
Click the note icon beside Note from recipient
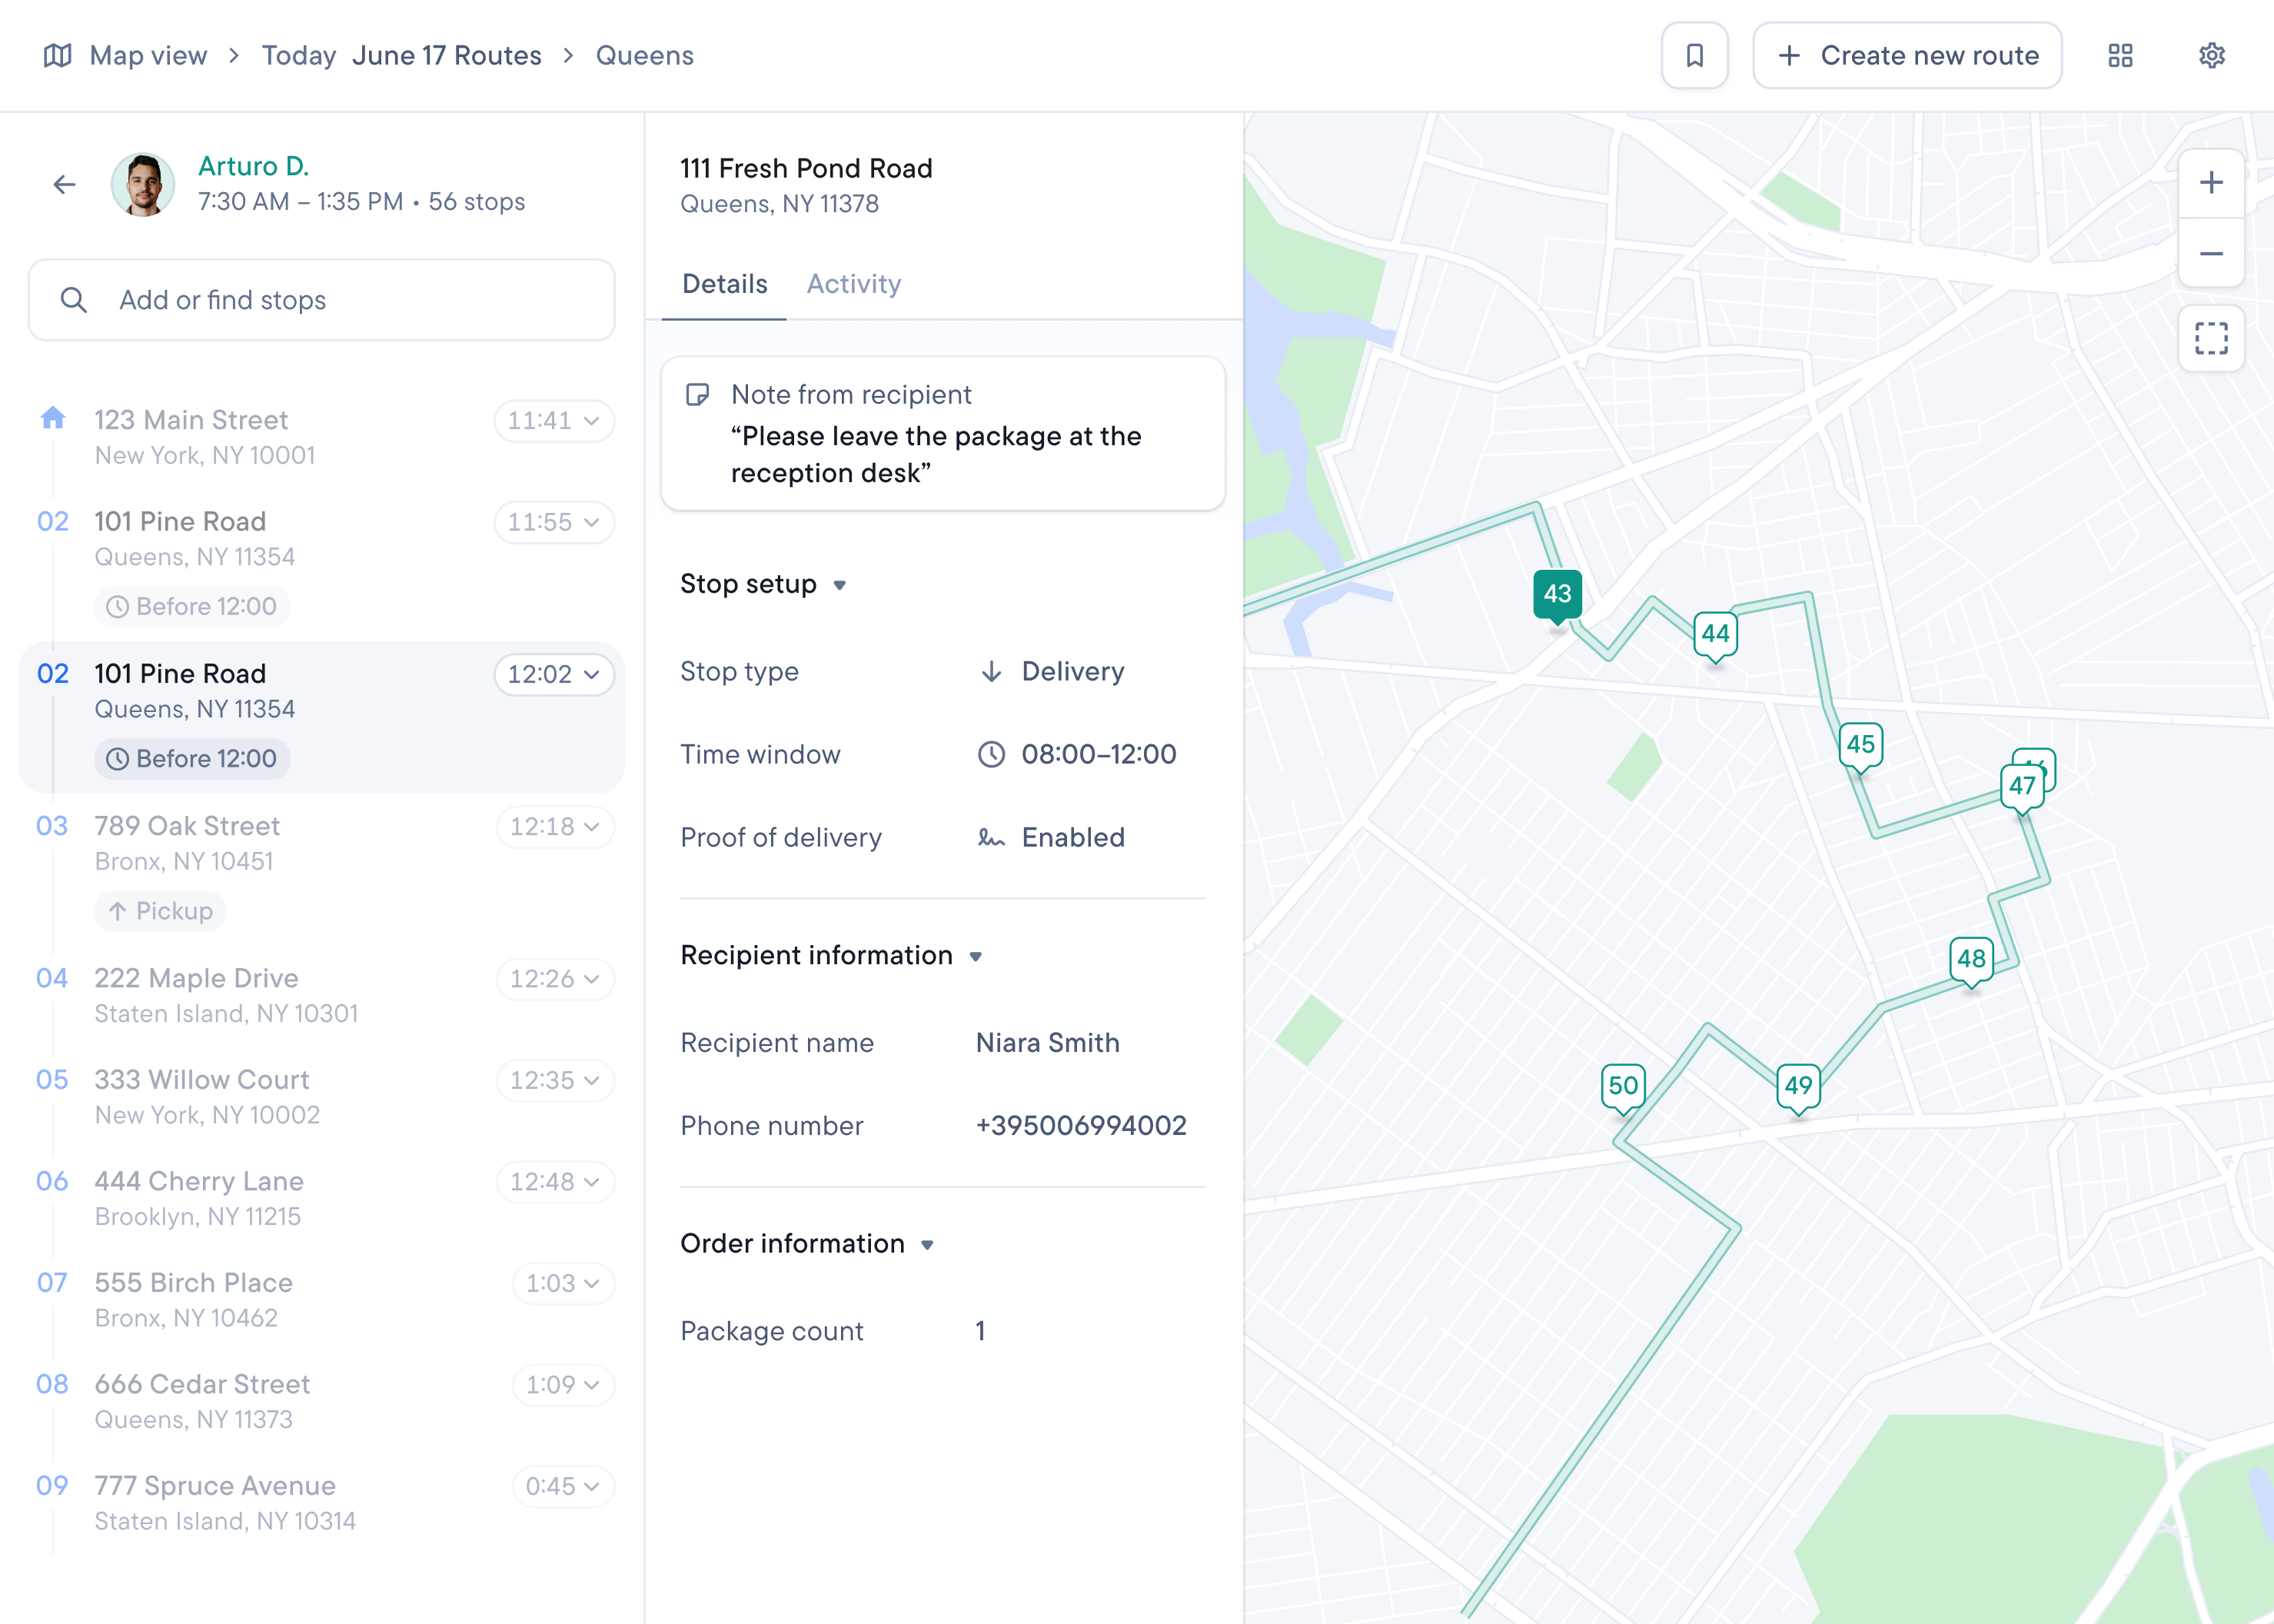[696, 394]
